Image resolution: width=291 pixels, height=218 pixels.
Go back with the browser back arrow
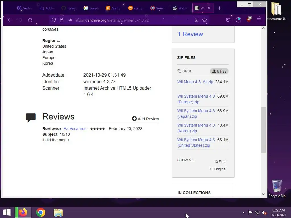coord(10,20)
